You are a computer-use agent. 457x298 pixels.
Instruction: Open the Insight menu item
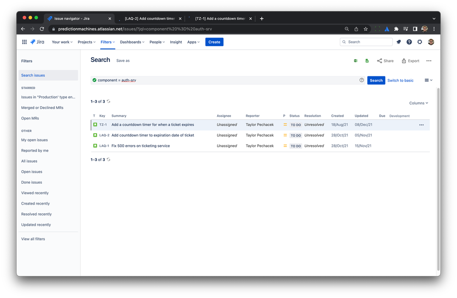(x=176, y=42)
